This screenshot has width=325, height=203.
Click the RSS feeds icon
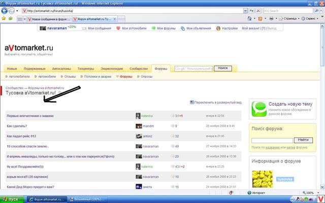tap(260, 19)
